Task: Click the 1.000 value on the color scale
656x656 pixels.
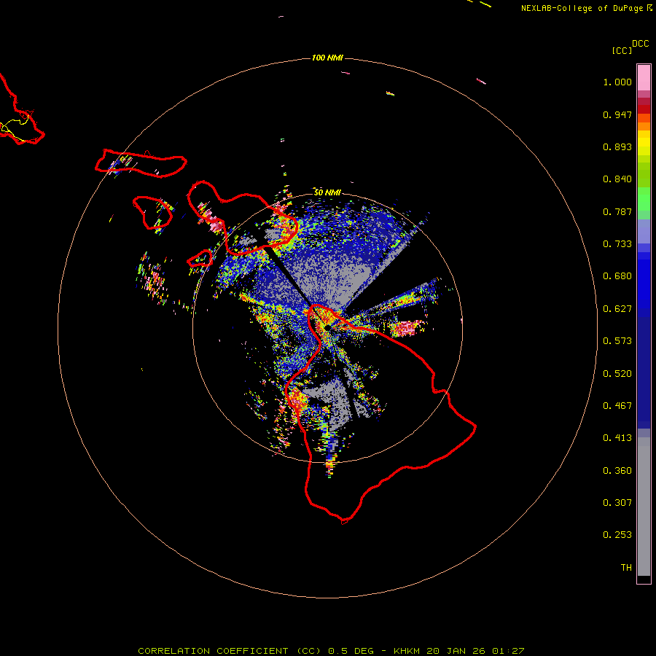Action: pos(617,82)
